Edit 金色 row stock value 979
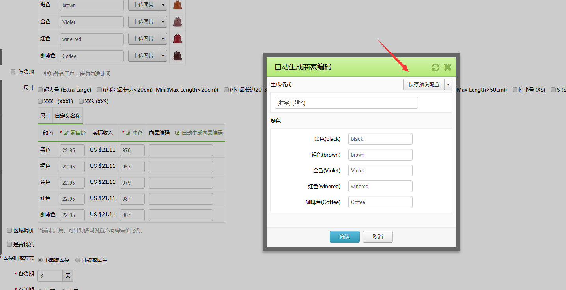The width and height of the screenshot is (566, 290). (x=132, y=183)
